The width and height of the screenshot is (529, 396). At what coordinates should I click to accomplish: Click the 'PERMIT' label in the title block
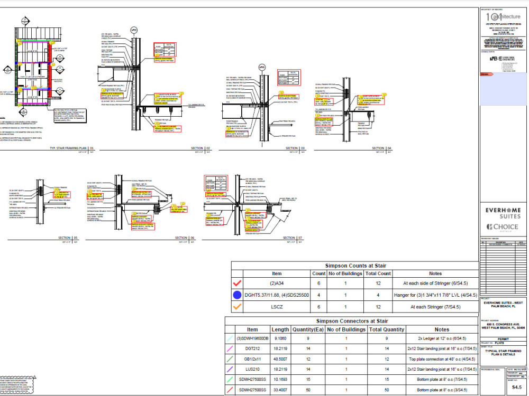[503, 339]
